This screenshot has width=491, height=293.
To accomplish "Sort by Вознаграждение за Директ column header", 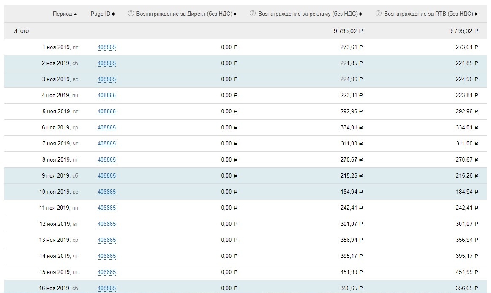I will 186,14.
